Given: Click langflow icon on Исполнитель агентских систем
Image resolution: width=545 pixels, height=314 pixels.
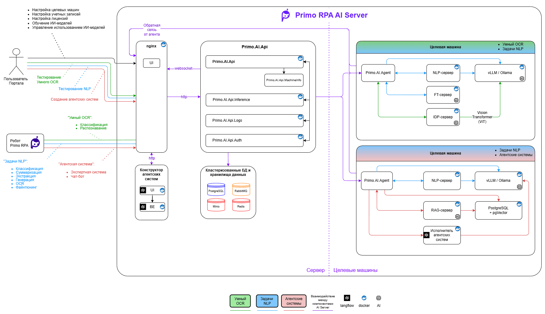Looking at the screenshot, I should [x=426, y=235].
